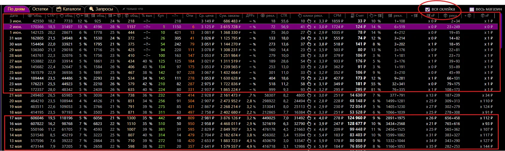The height and width of the screenshot is (151, 505).
Task: Click the hand icon in the 22 мая row
Action: pyautogui.click(x=309, y=90)
